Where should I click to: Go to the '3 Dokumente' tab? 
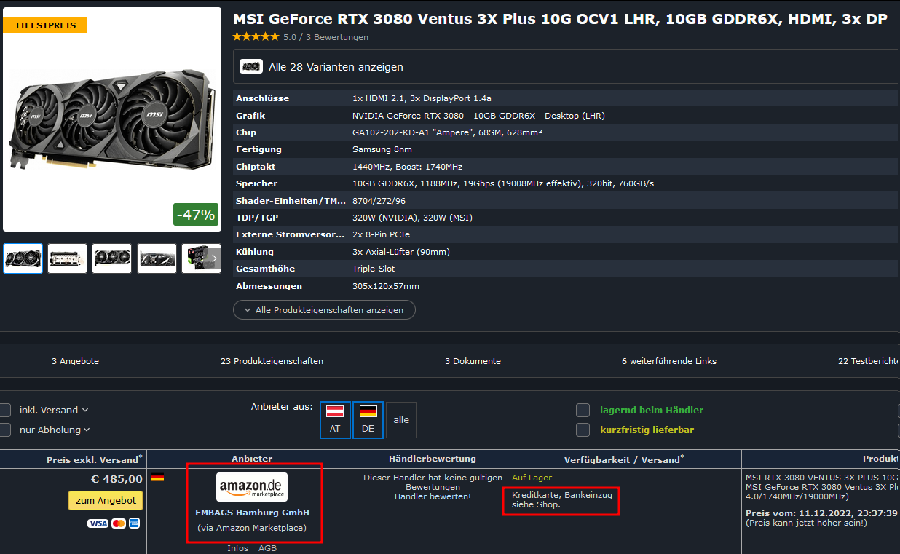473,361
